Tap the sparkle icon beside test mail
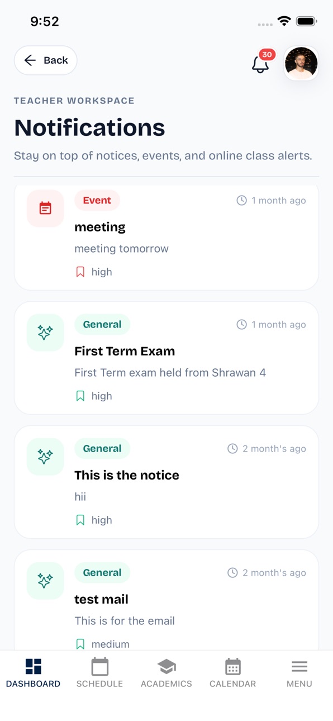Screen dimensions: 333x721 (45, 581)
